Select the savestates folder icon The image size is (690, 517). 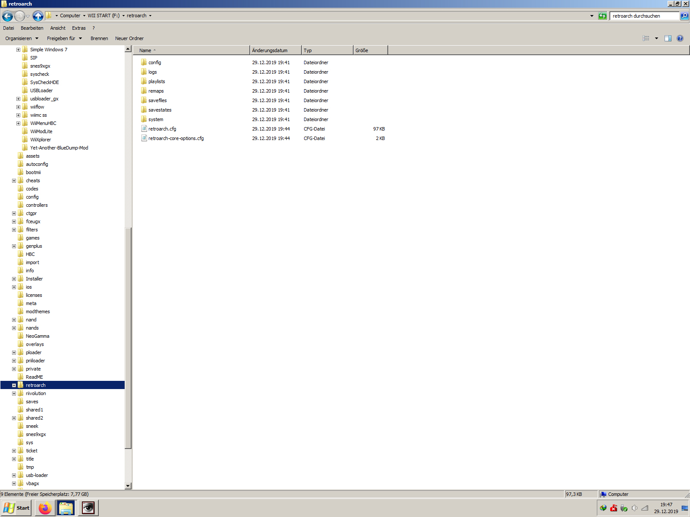(x=144, y=110)
